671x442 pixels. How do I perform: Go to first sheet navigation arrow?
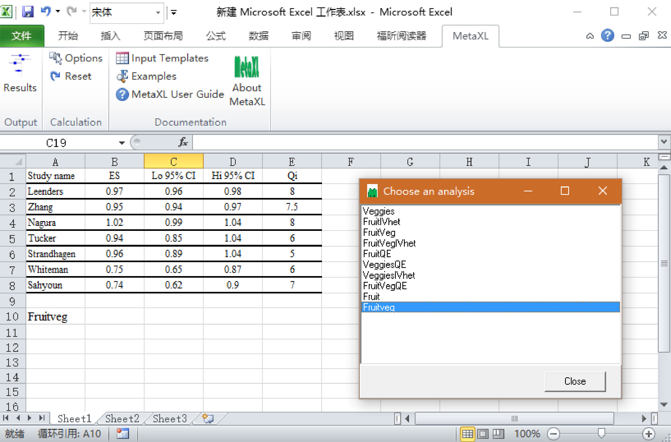[x=6, y=418]
